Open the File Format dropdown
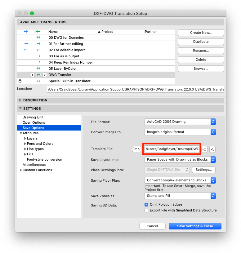Image resolution: width=241 pixels, height=253 pixels. pos(180,122)
